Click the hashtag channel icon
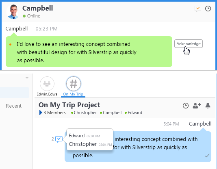Screen dimensions: 217x169 (x=74, y=84)
